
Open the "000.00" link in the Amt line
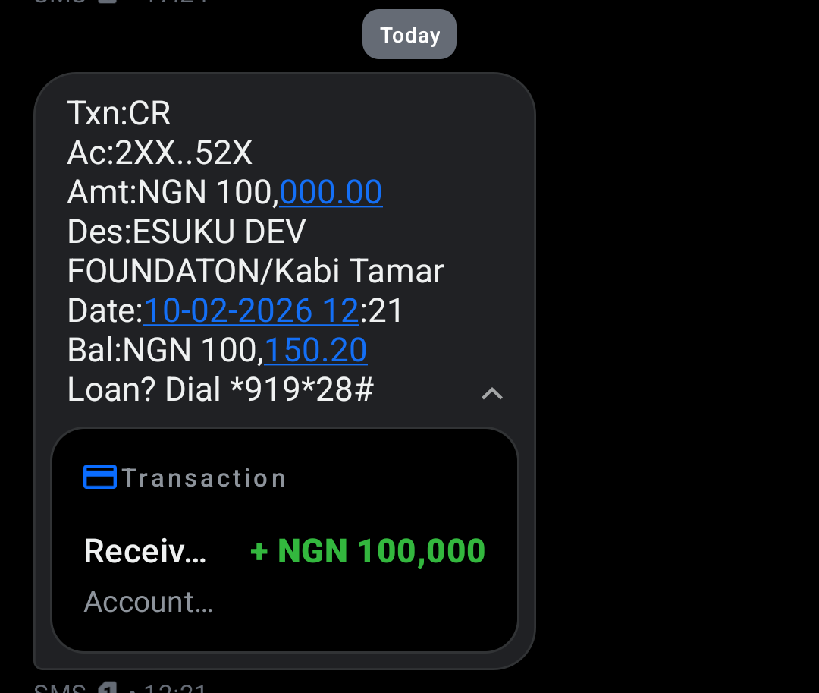(331, 193)
